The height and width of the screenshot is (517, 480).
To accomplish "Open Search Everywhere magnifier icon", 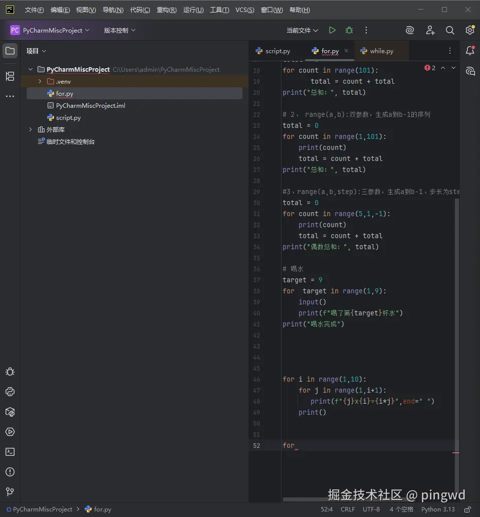I will tap(450, 30).
